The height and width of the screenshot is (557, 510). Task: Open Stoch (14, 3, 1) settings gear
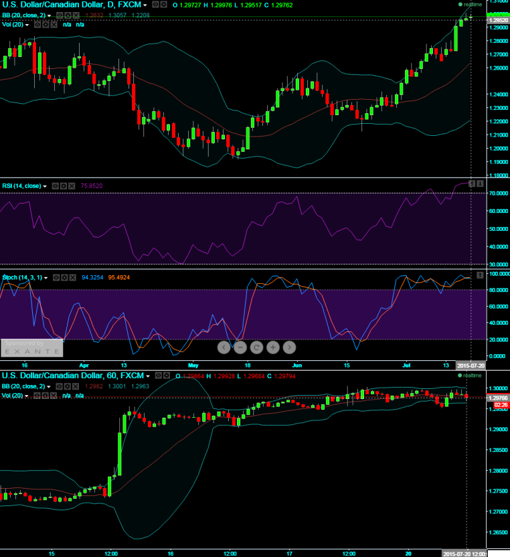click(x=64, y=277)
